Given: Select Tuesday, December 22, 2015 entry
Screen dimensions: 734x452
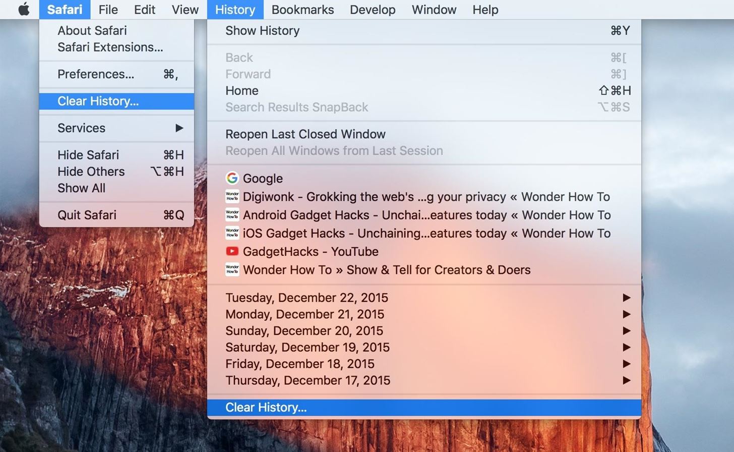Looking at the screenshot, I should (424, 298).
